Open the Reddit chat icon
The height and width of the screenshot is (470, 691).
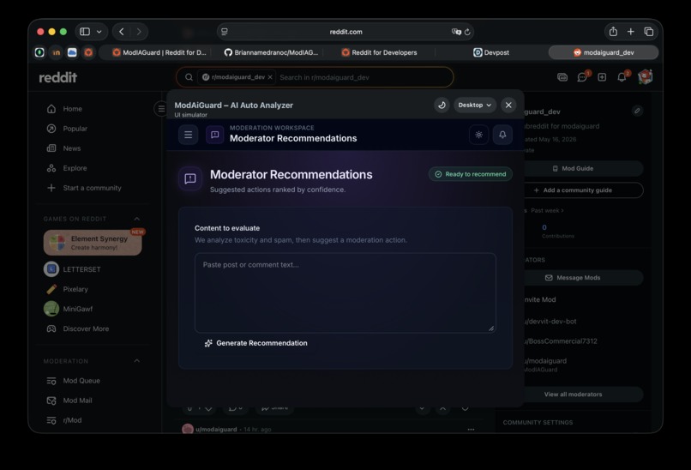click(582, 77)
